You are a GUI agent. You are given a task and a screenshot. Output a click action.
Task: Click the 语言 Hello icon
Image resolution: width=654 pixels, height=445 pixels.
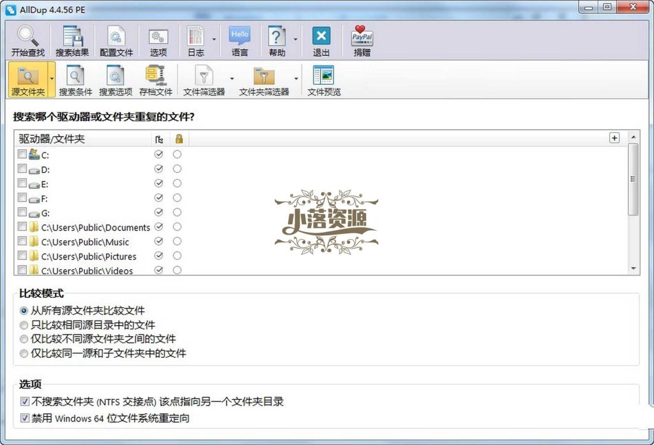click(240, 40)
